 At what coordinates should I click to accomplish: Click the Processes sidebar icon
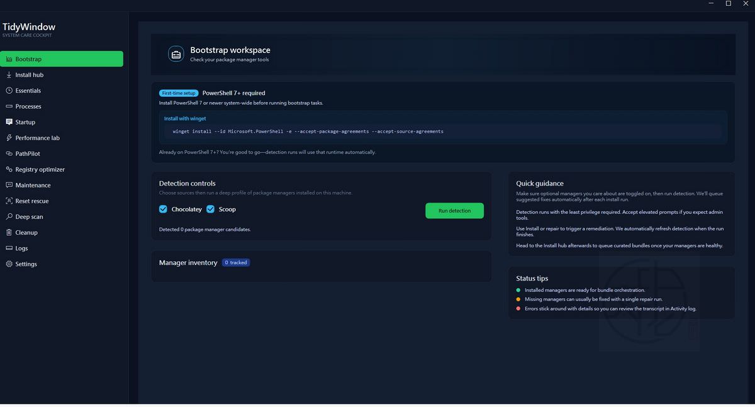pyautogui.click(x=9, y=106)
